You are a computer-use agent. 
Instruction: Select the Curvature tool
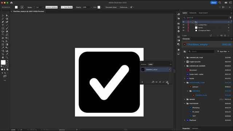(x=7, y=22)
